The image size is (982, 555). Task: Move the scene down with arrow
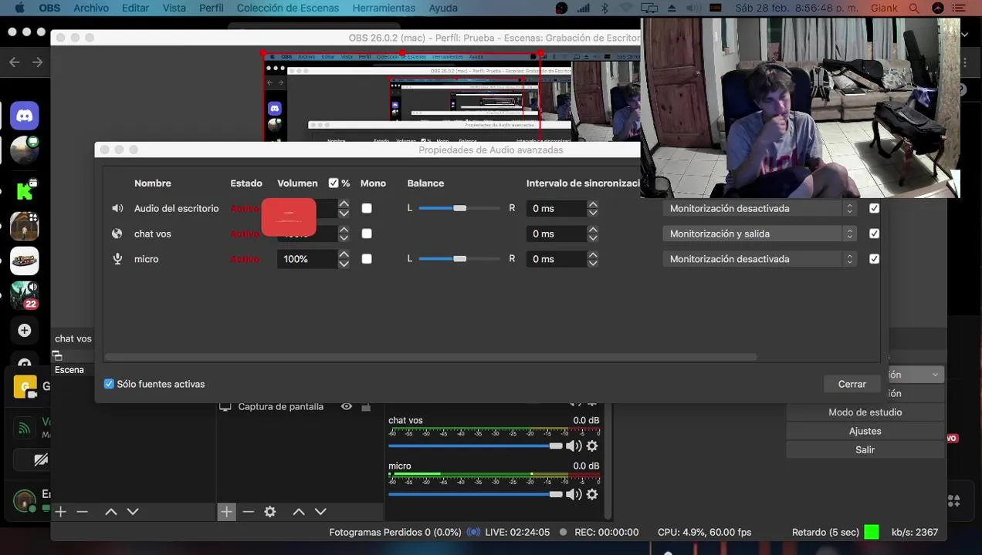[x=133, y=511]
